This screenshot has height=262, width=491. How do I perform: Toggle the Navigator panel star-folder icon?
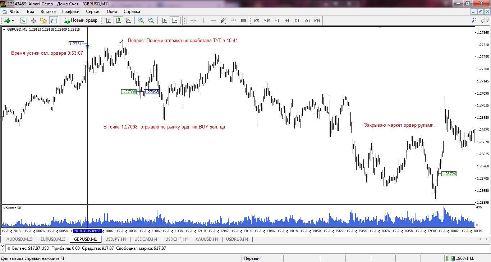[43, 21]
